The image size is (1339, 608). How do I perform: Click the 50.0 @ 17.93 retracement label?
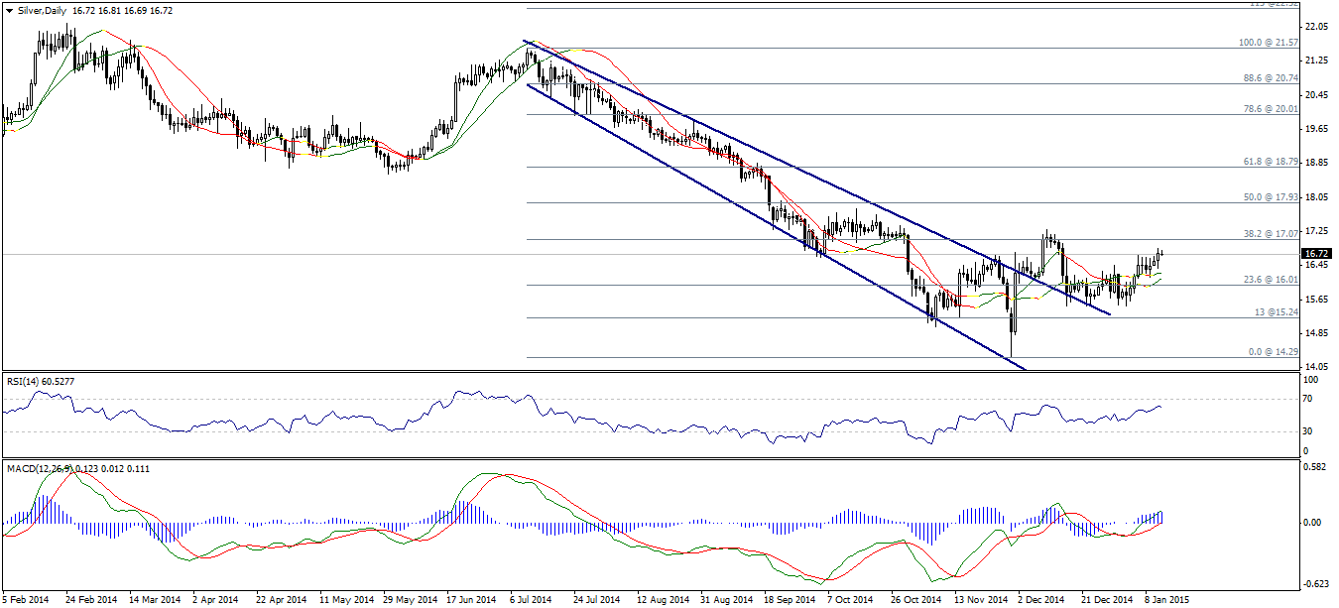(x=1271, y=196)
